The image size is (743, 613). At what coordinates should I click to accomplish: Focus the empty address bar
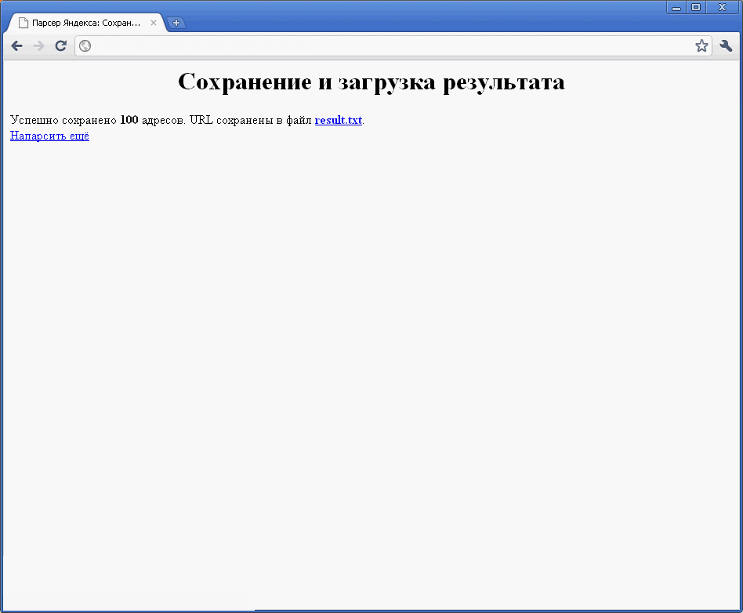coord(392,46)
